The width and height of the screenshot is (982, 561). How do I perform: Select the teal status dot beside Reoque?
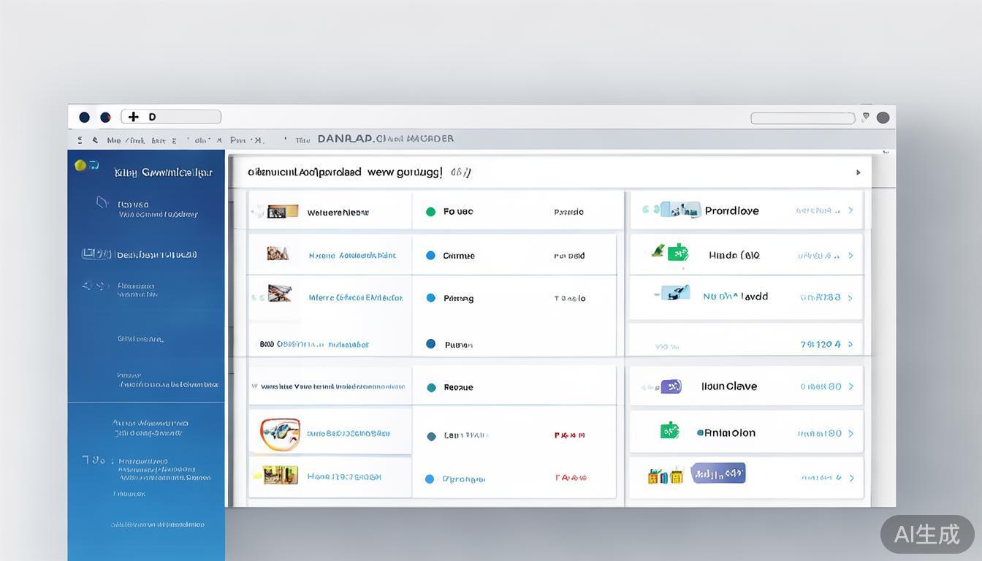[x=431, y=388]
